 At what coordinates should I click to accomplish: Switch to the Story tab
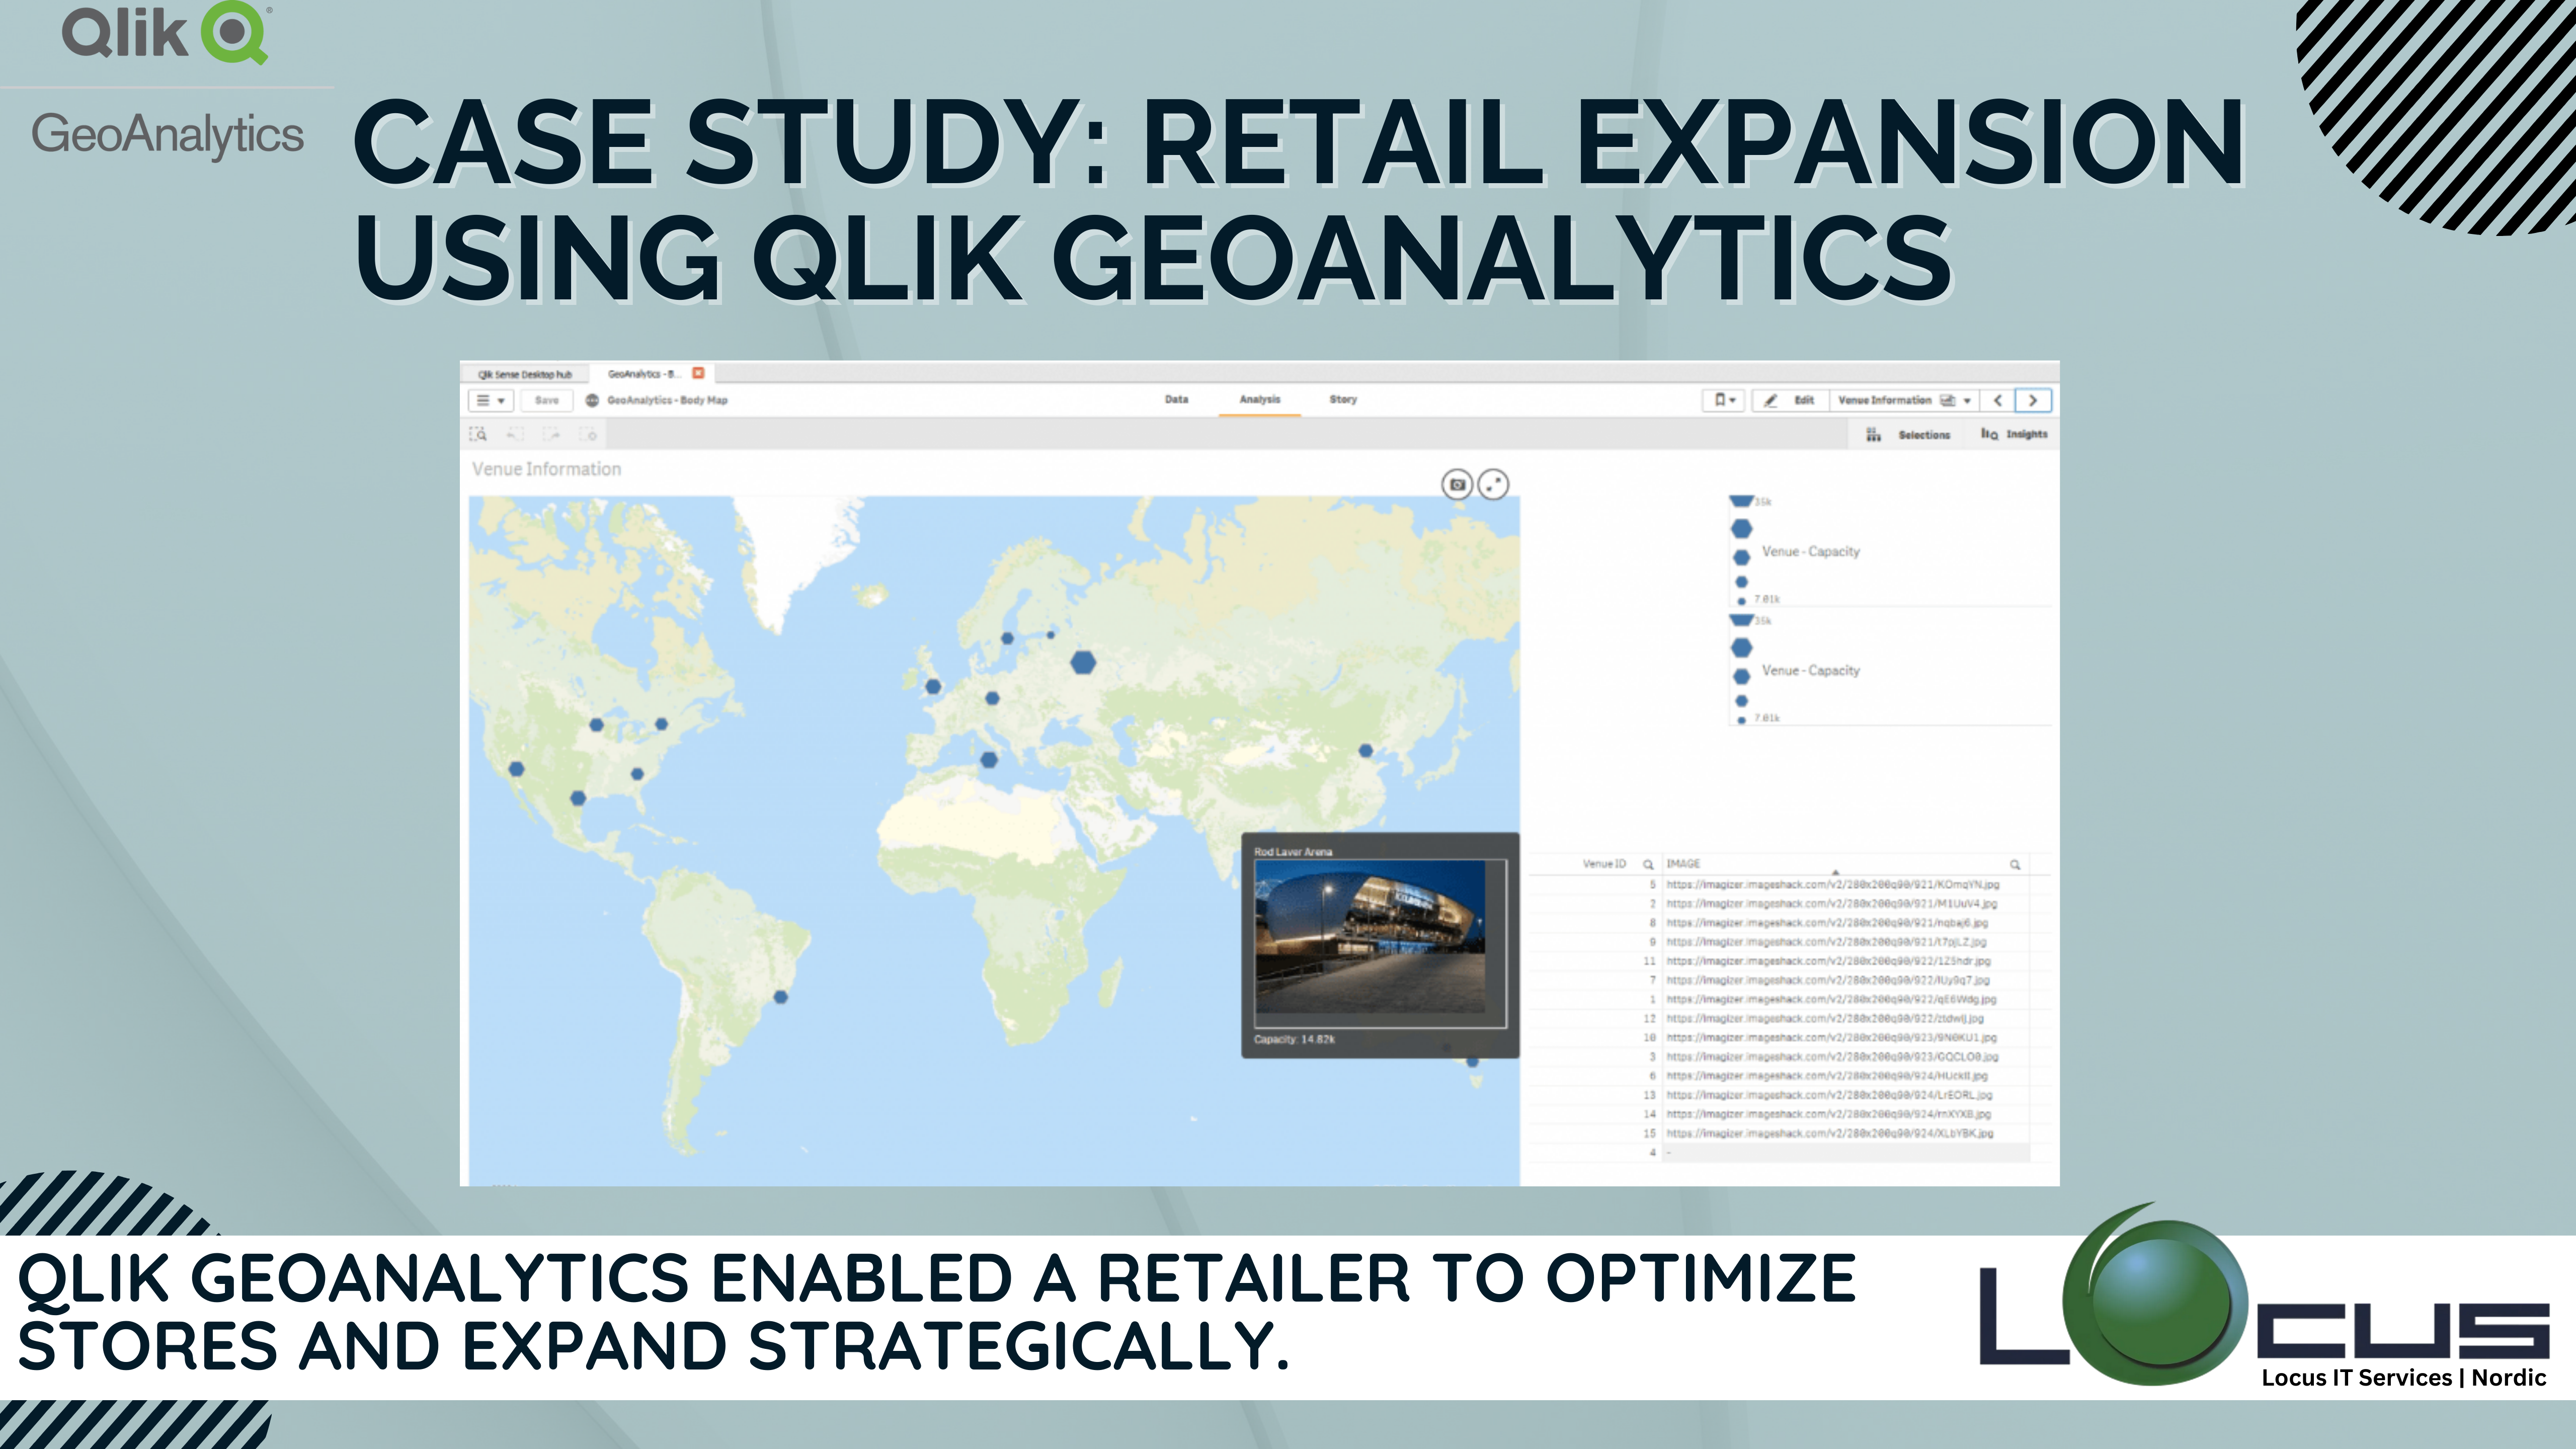(1343, 399)
